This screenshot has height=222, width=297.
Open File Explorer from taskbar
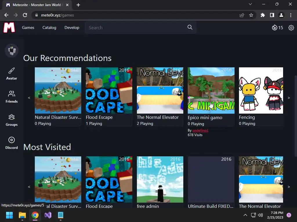[x=22, y=215]
